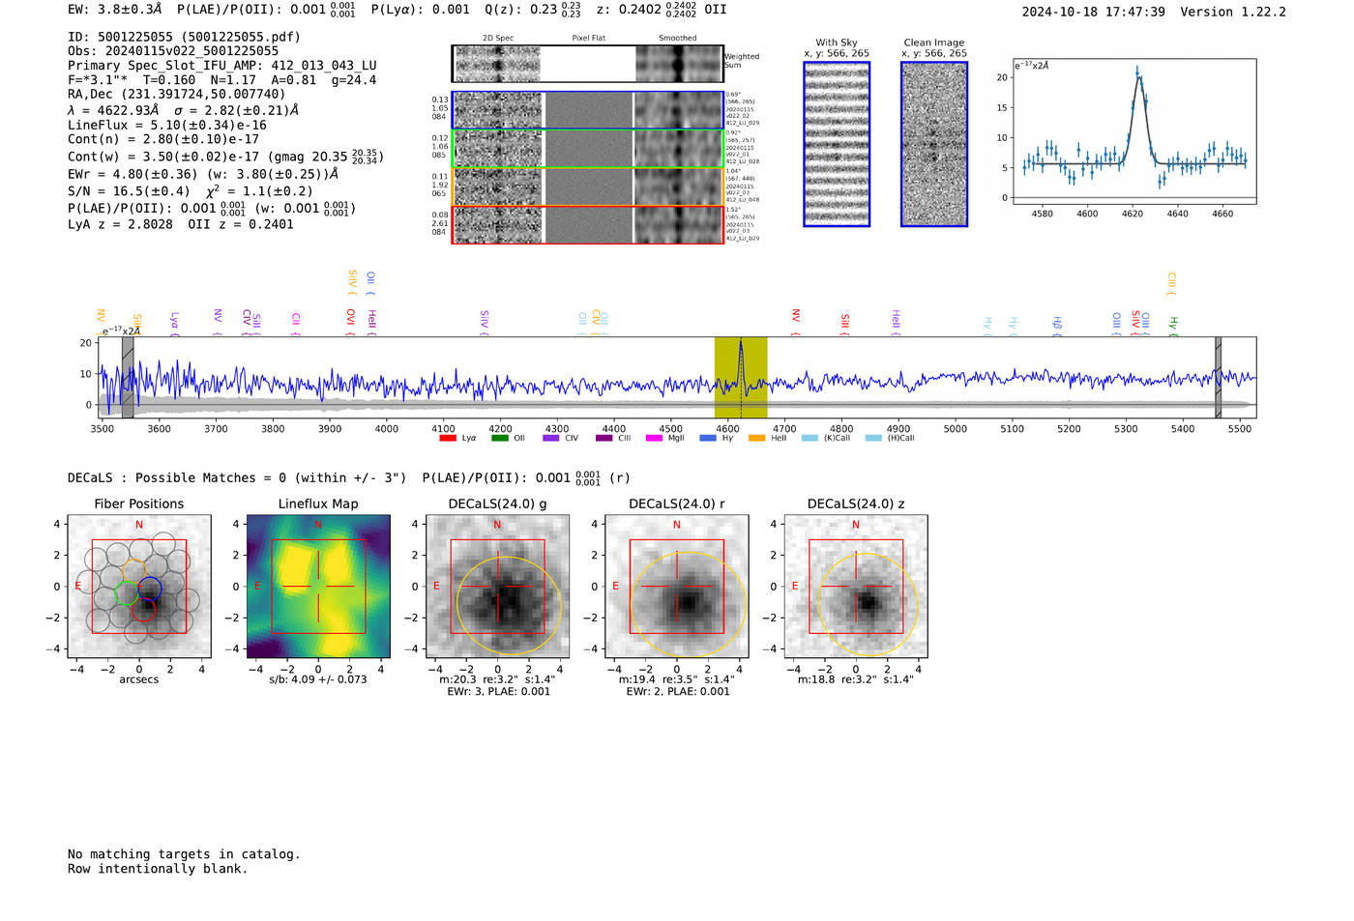Screen dimensions: 1354x921
Task: Click the Obs: 20240115v022_5001225055 text
Action: 173,51
